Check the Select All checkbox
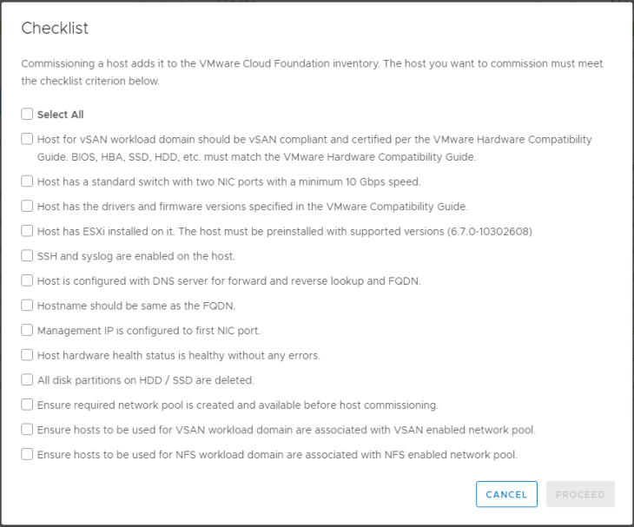Viewport: 634px width, 527px height. tap(28, 114)
